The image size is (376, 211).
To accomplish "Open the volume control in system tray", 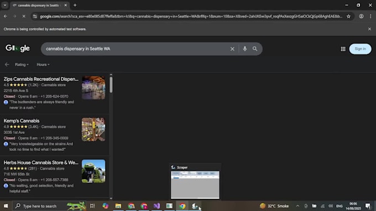I will coord(331,205).
